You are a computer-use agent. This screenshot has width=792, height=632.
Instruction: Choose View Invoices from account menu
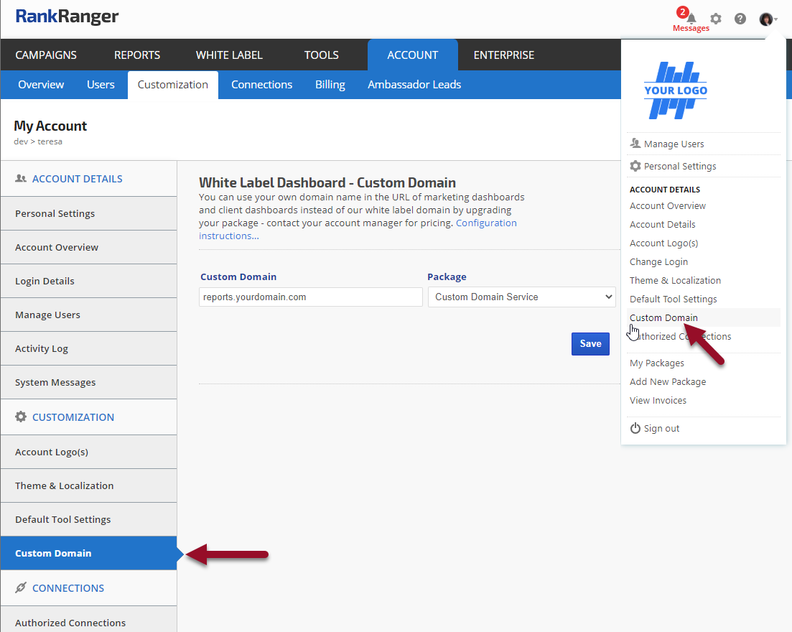[658, 400]
